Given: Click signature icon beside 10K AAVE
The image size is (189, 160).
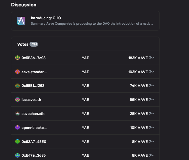Looking at the screenshot, I should pos(152,127).
